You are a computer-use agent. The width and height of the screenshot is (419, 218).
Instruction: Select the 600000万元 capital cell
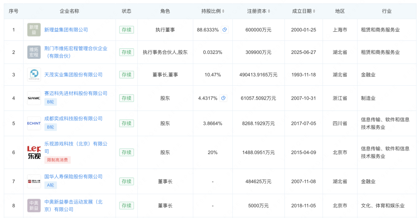258,30
